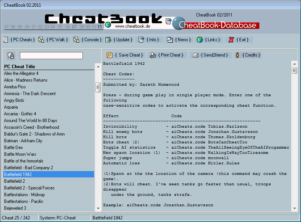The height and width of the screenshot is (222, 301).
Task: Select Battle Dex
Action: 49,147
